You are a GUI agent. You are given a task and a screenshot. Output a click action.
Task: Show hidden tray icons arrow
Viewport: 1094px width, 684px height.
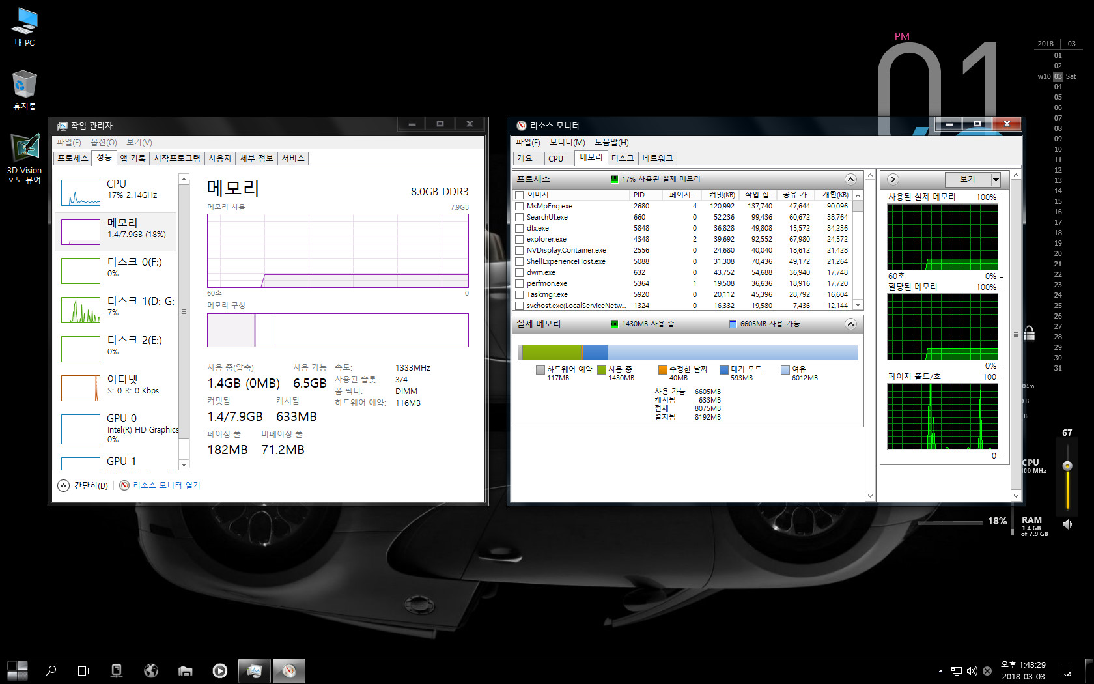click(x=940, y=671)
